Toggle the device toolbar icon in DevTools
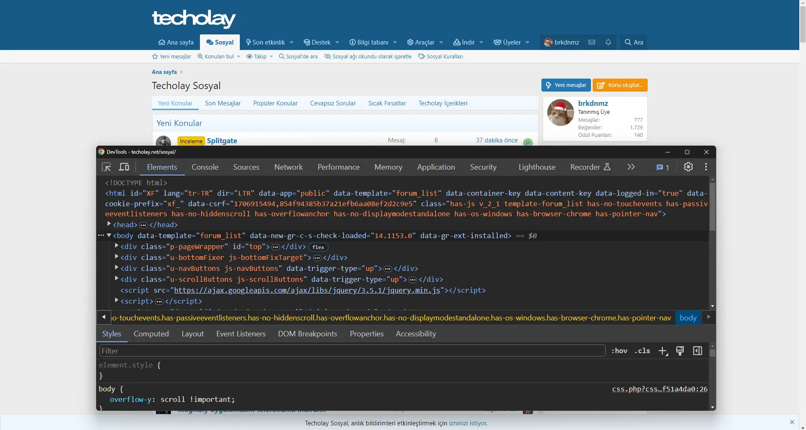Screen dimensions: 806x430 124,167
